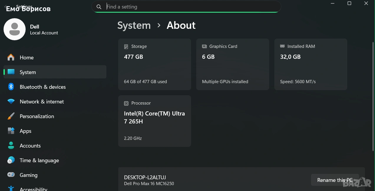This screenshot has width=375, height=191.
Task: Select the System monitor icon
Action: pyautogui.click(x=11, y=72)
